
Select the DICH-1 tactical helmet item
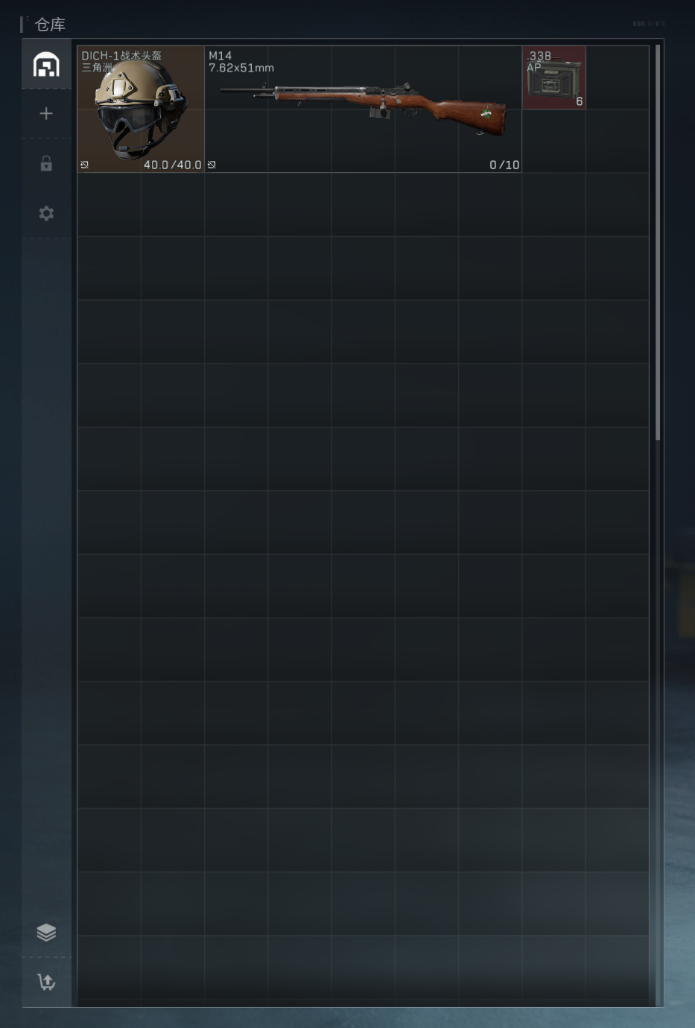[x=141, y=109]
